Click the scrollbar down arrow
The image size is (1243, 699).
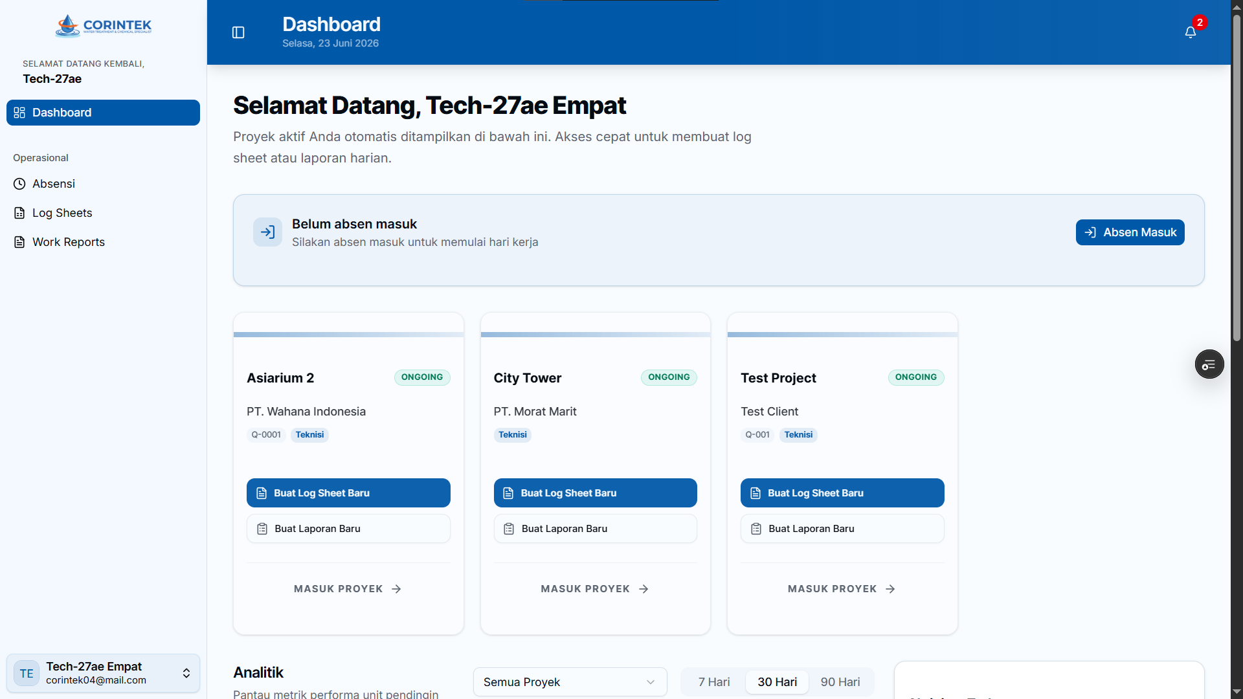[x=1237, y=692]
